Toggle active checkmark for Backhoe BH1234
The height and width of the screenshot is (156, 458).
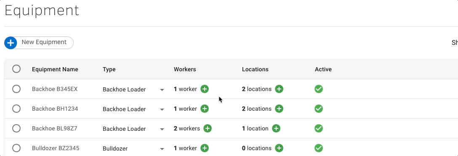click(x=318, y=109)
